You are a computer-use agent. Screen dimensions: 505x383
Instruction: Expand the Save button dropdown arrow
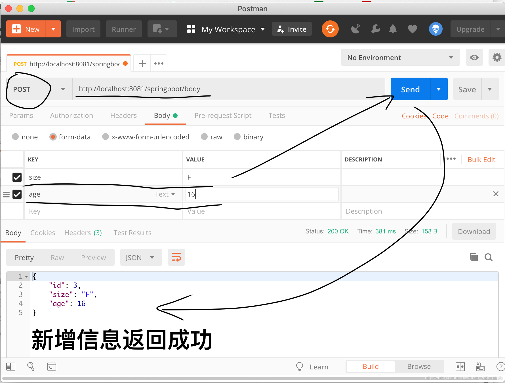(490, 89)
